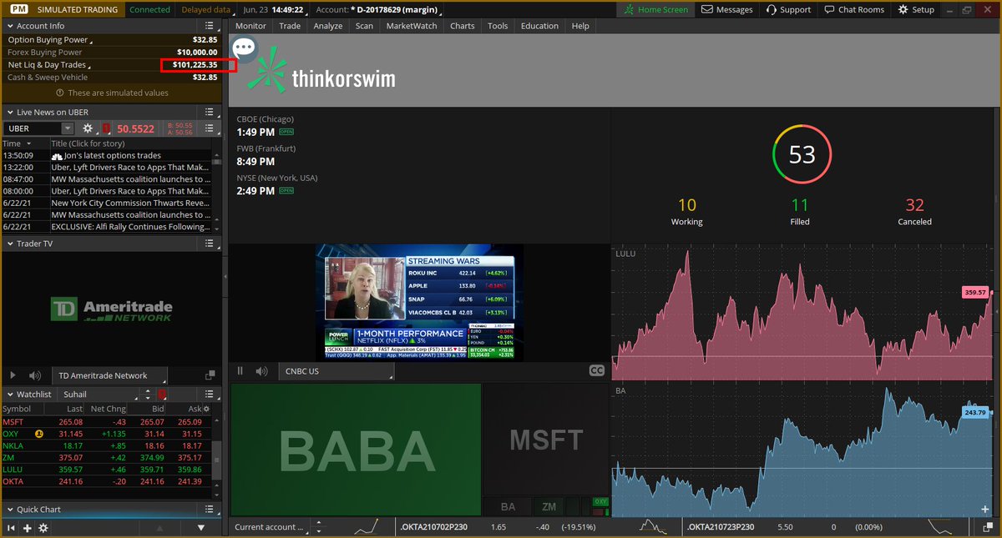Click the red link icon in Watchlist header
The image size is (1002, 538).
click(x=162, y=394)
